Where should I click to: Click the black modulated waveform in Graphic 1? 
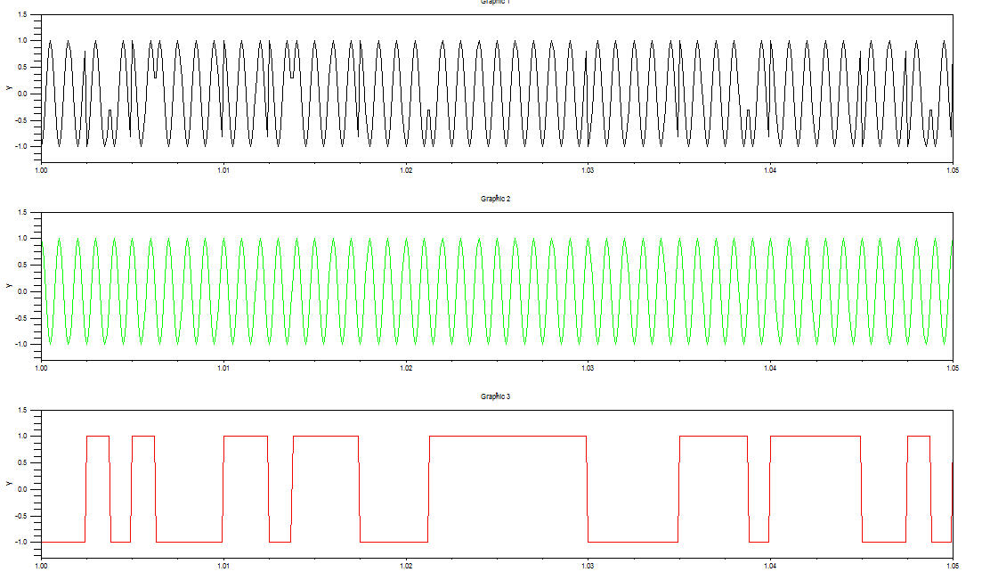tap(496, 94)
